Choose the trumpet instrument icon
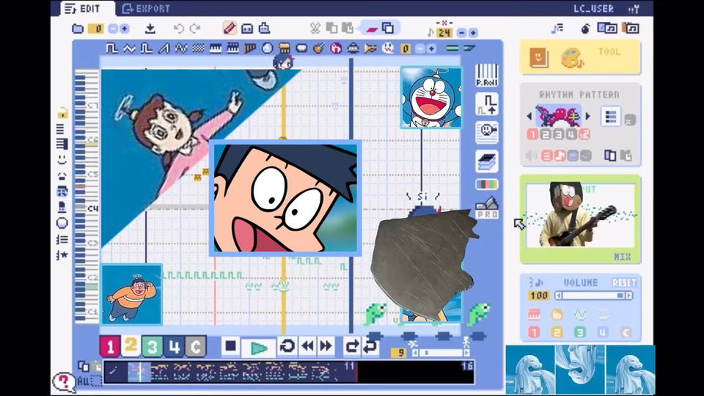Viewport: 704px width, 396px height. point(370,48)
